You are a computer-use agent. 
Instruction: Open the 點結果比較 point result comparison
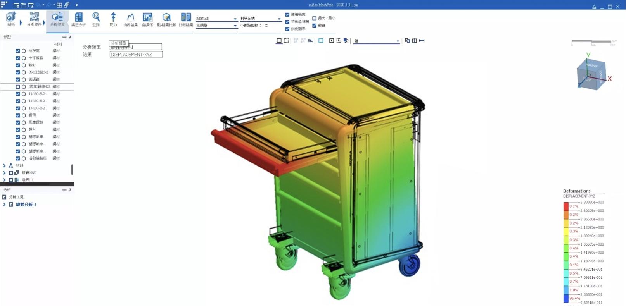(x=166, y=19)
